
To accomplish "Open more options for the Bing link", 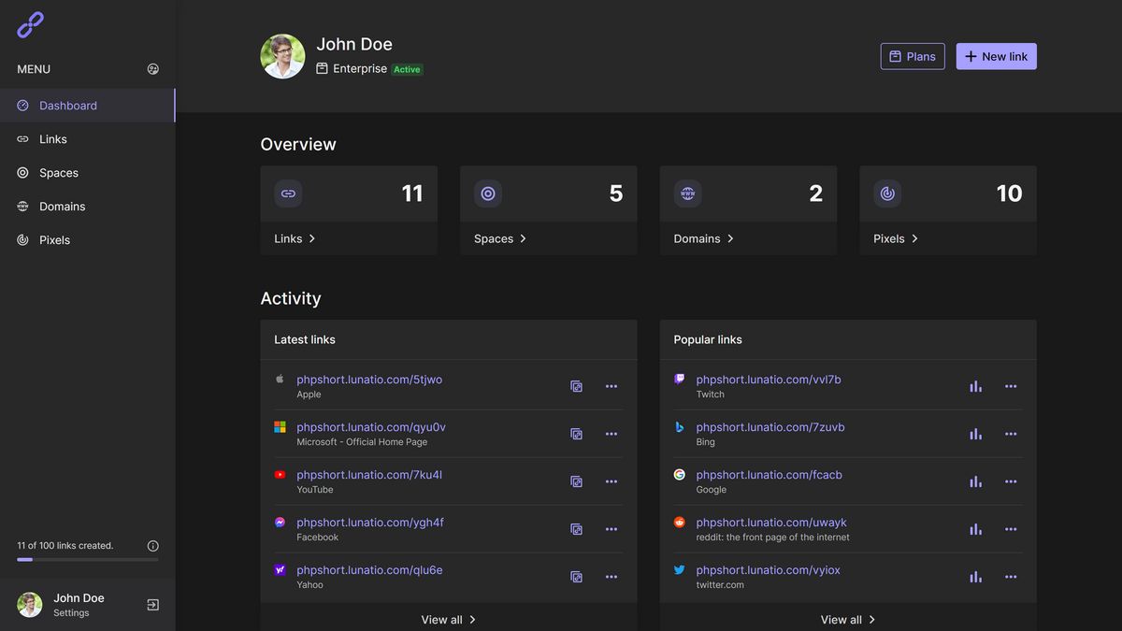I will point(1011,434).
